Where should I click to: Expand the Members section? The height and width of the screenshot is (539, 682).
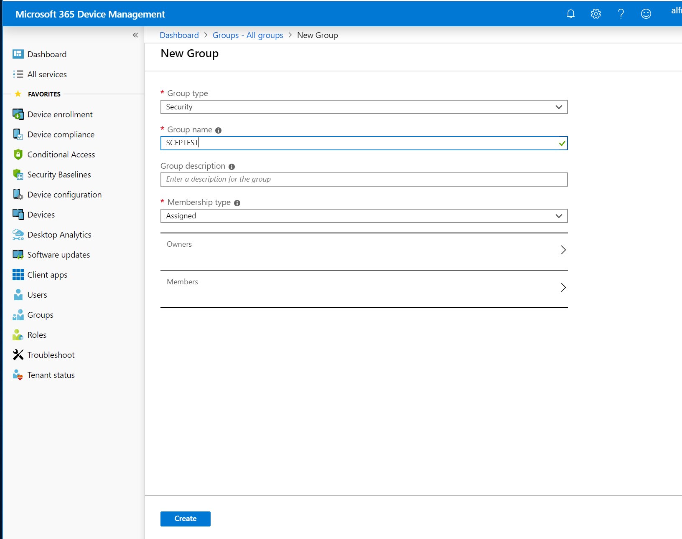tap(563, 287)
